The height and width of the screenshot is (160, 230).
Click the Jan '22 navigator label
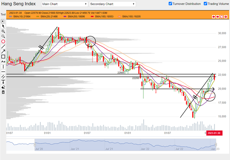point(145,149)
